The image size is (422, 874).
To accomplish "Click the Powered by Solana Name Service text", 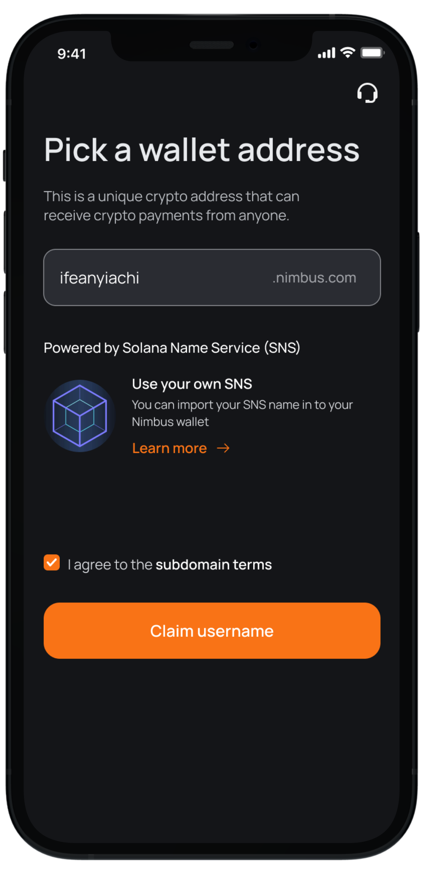I will (x=172, y=348).
